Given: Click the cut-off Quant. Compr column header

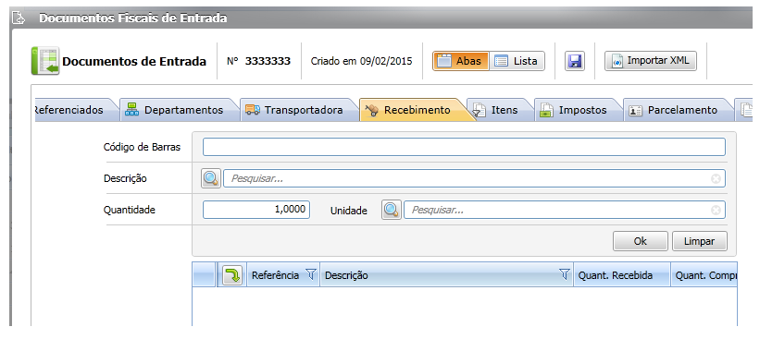Looking at the screenshot, I should pos(705,275).
